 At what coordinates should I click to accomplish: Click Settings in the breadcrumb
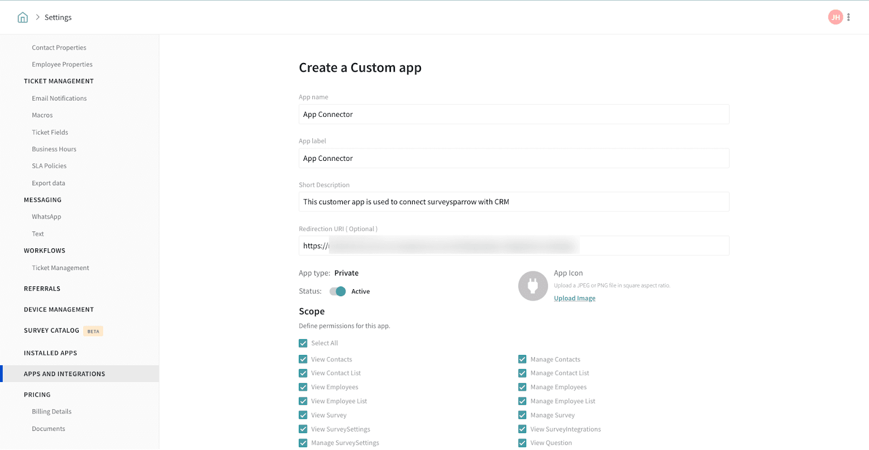click(x=58, y=17)
